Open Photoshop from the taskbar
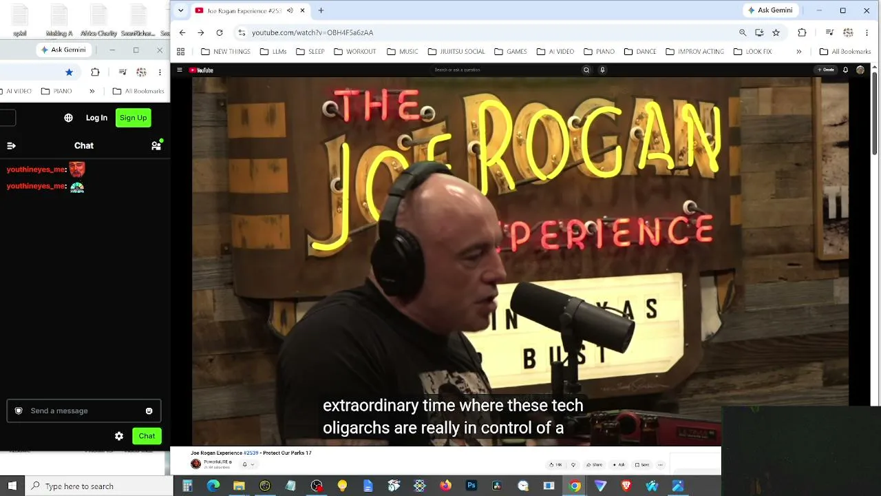 click(471, 486)
